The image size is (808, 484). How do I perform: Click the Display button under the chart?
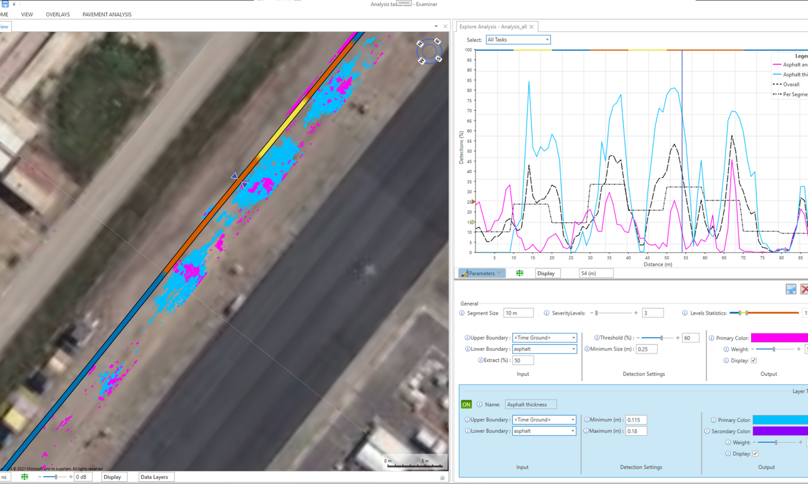pyautogui.click(x=547, y=273)
